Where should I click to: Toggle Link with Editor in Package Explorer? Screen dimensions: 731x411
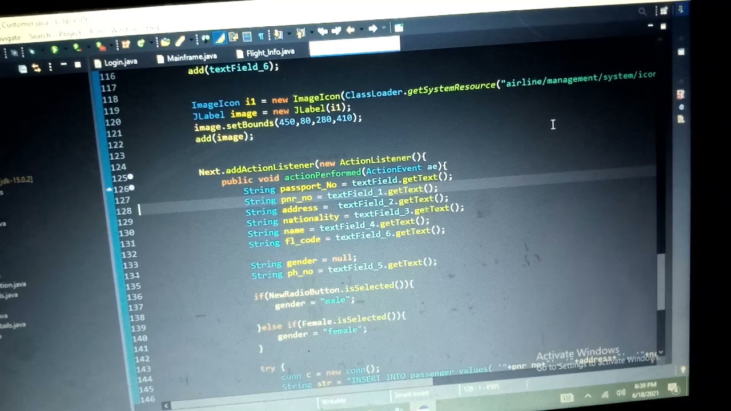[37, 68]
